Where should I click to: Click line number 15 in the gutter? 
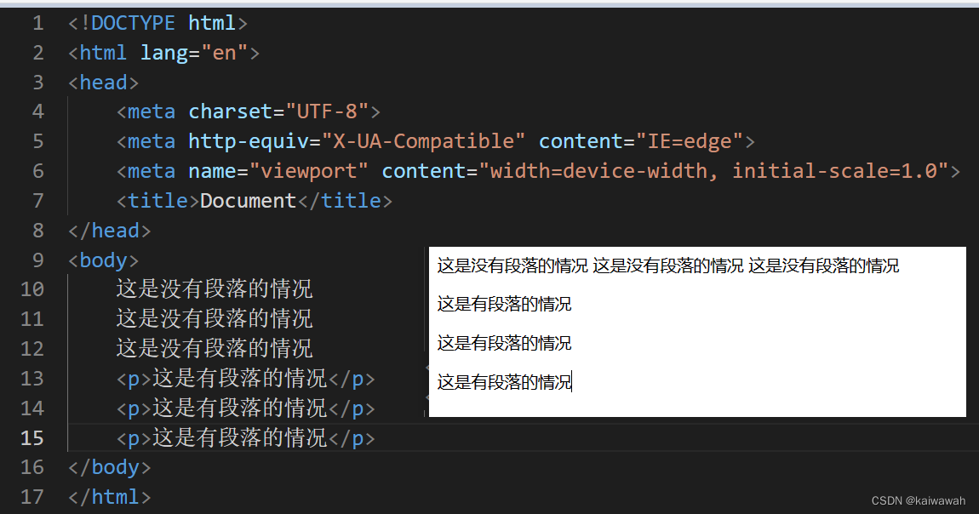tap(32, 437)
